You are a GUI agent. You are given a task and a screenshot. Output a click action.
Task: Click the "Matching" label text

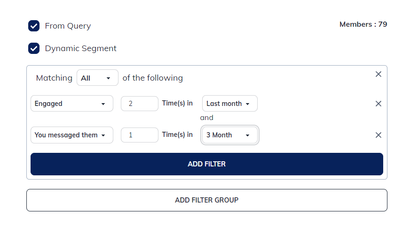tap(54, 78)
